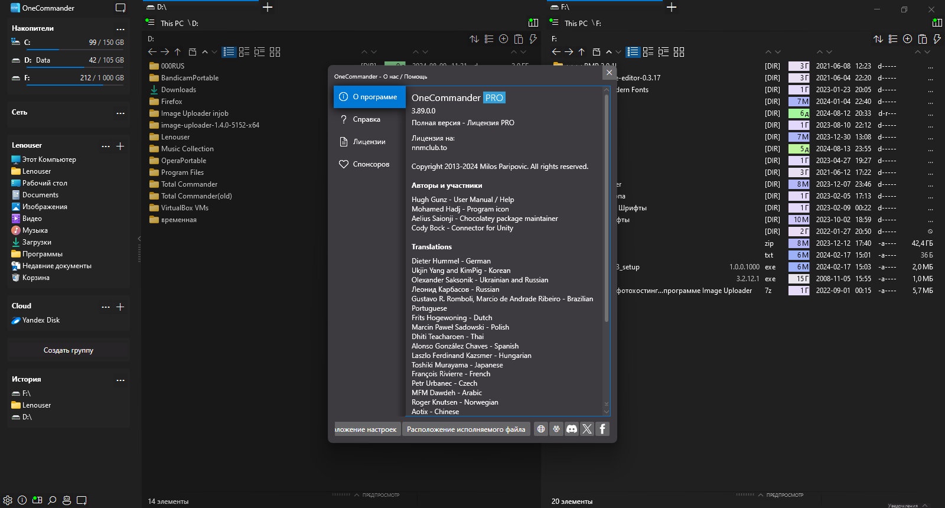The height and width of the screenshot is (508, 945).
Task: Add new tab next to D:\ tab
Action: point(268,7)
